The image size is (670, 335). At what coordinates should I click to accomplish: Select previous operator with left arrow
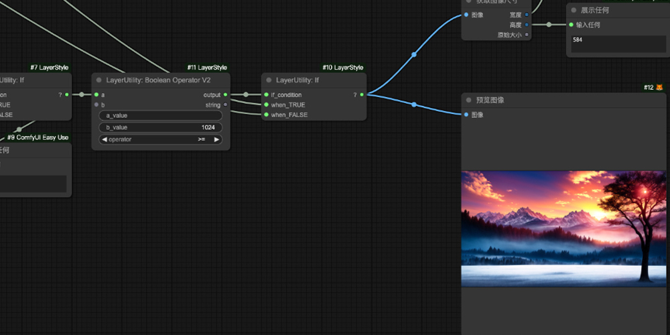tap(105, 139)
